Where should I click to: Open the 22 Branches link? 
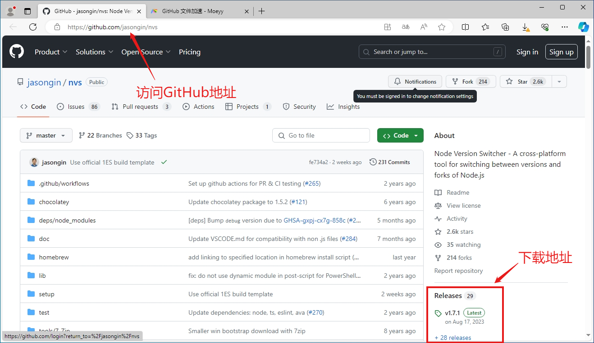[x=100, y=135]
